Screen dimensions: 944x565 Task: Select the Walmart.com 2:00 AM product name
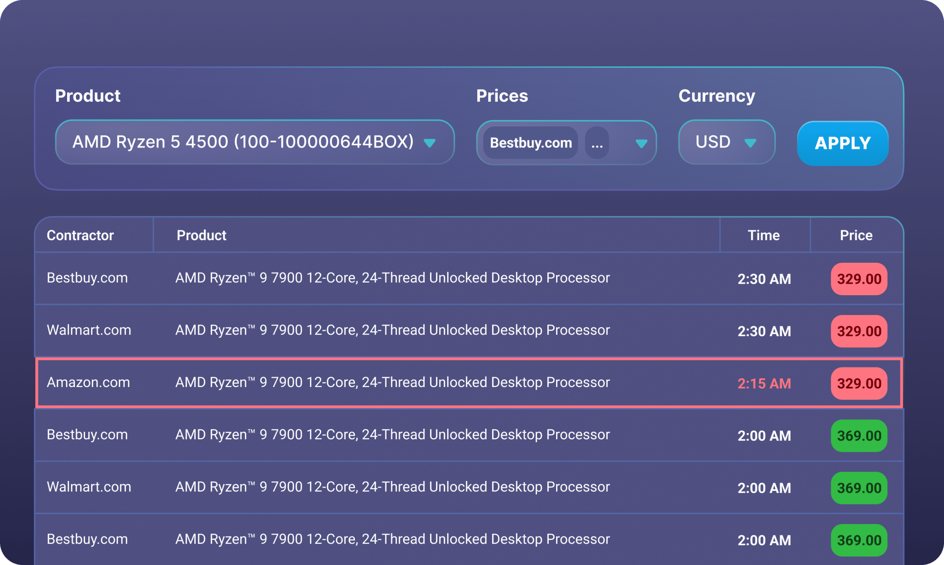tap(392, 487)
